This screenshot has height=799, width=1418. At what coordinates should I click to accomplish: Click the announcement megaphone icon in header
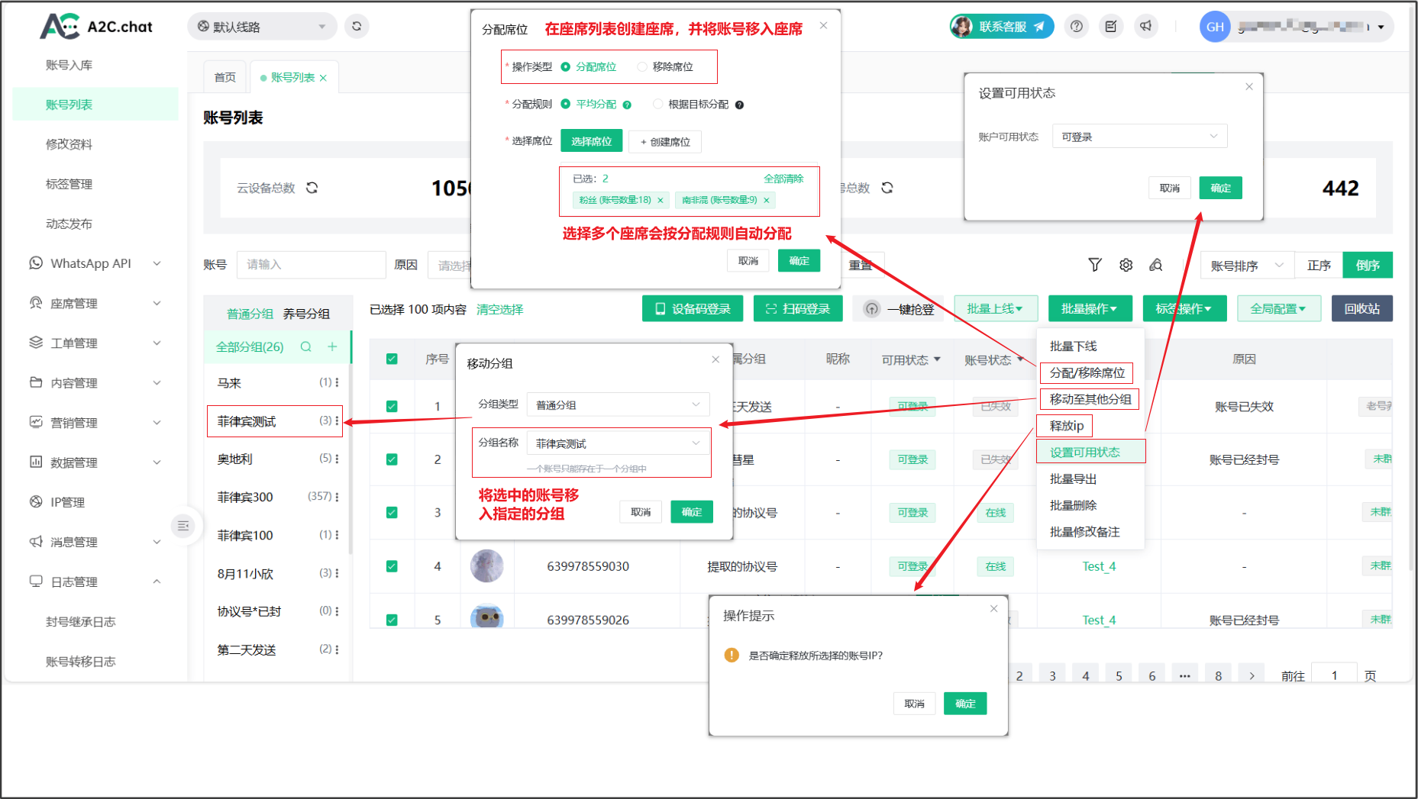(x=1145, y=27)
